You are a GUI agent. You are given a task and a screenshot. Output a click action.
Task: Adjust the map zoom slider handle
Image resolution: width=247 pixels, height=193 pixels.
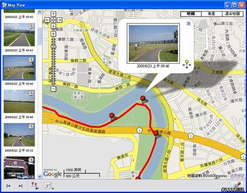tap(53, 46)
